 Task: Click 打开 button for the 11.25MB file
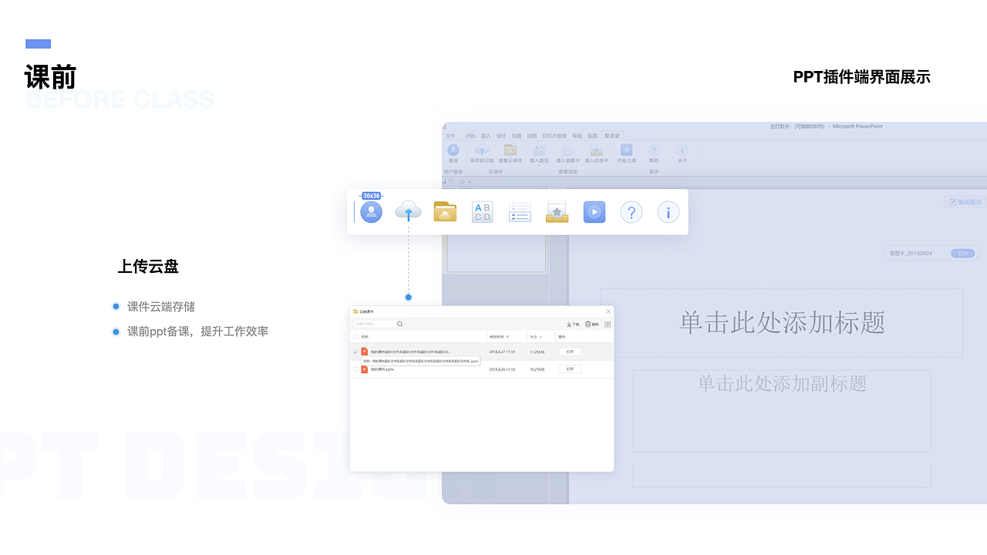[570, 351]
